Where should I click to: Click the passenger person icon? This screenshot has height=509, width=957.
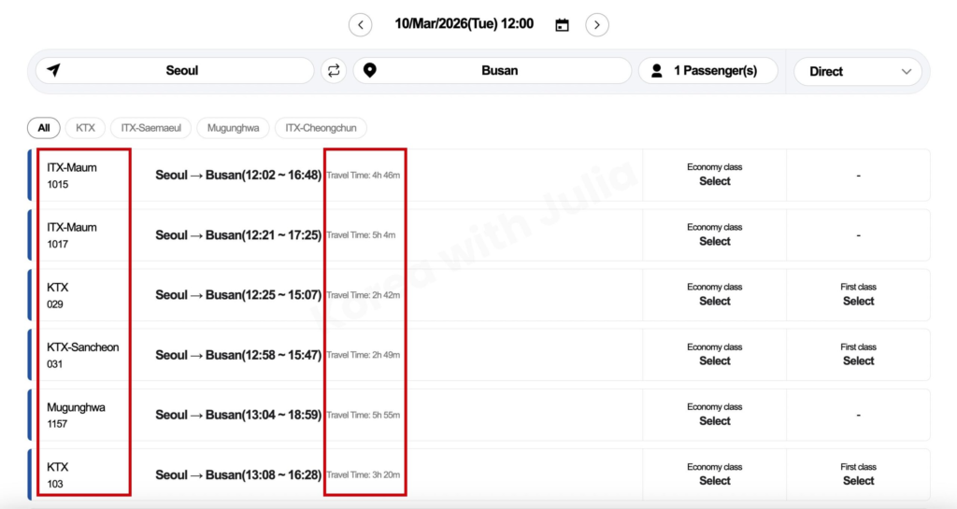657,71
